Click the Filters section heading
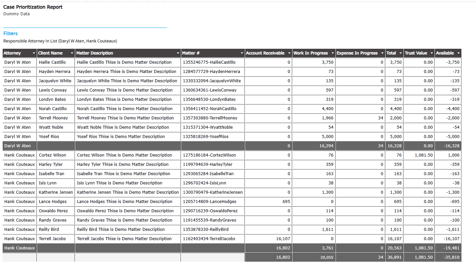The image size is (476, 266). pos(11,33)
